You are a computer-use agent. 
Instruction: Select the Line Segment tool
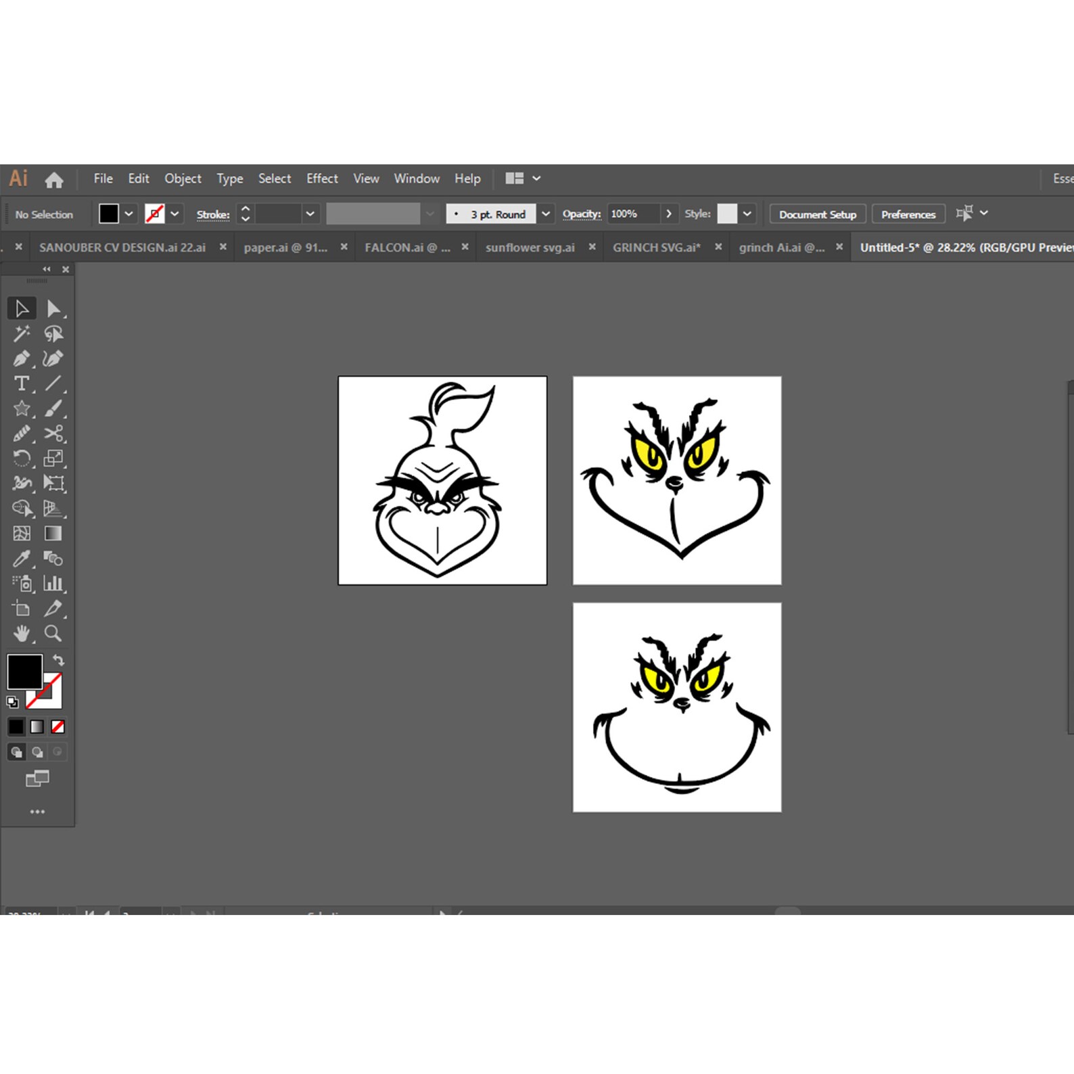(53, 383)
